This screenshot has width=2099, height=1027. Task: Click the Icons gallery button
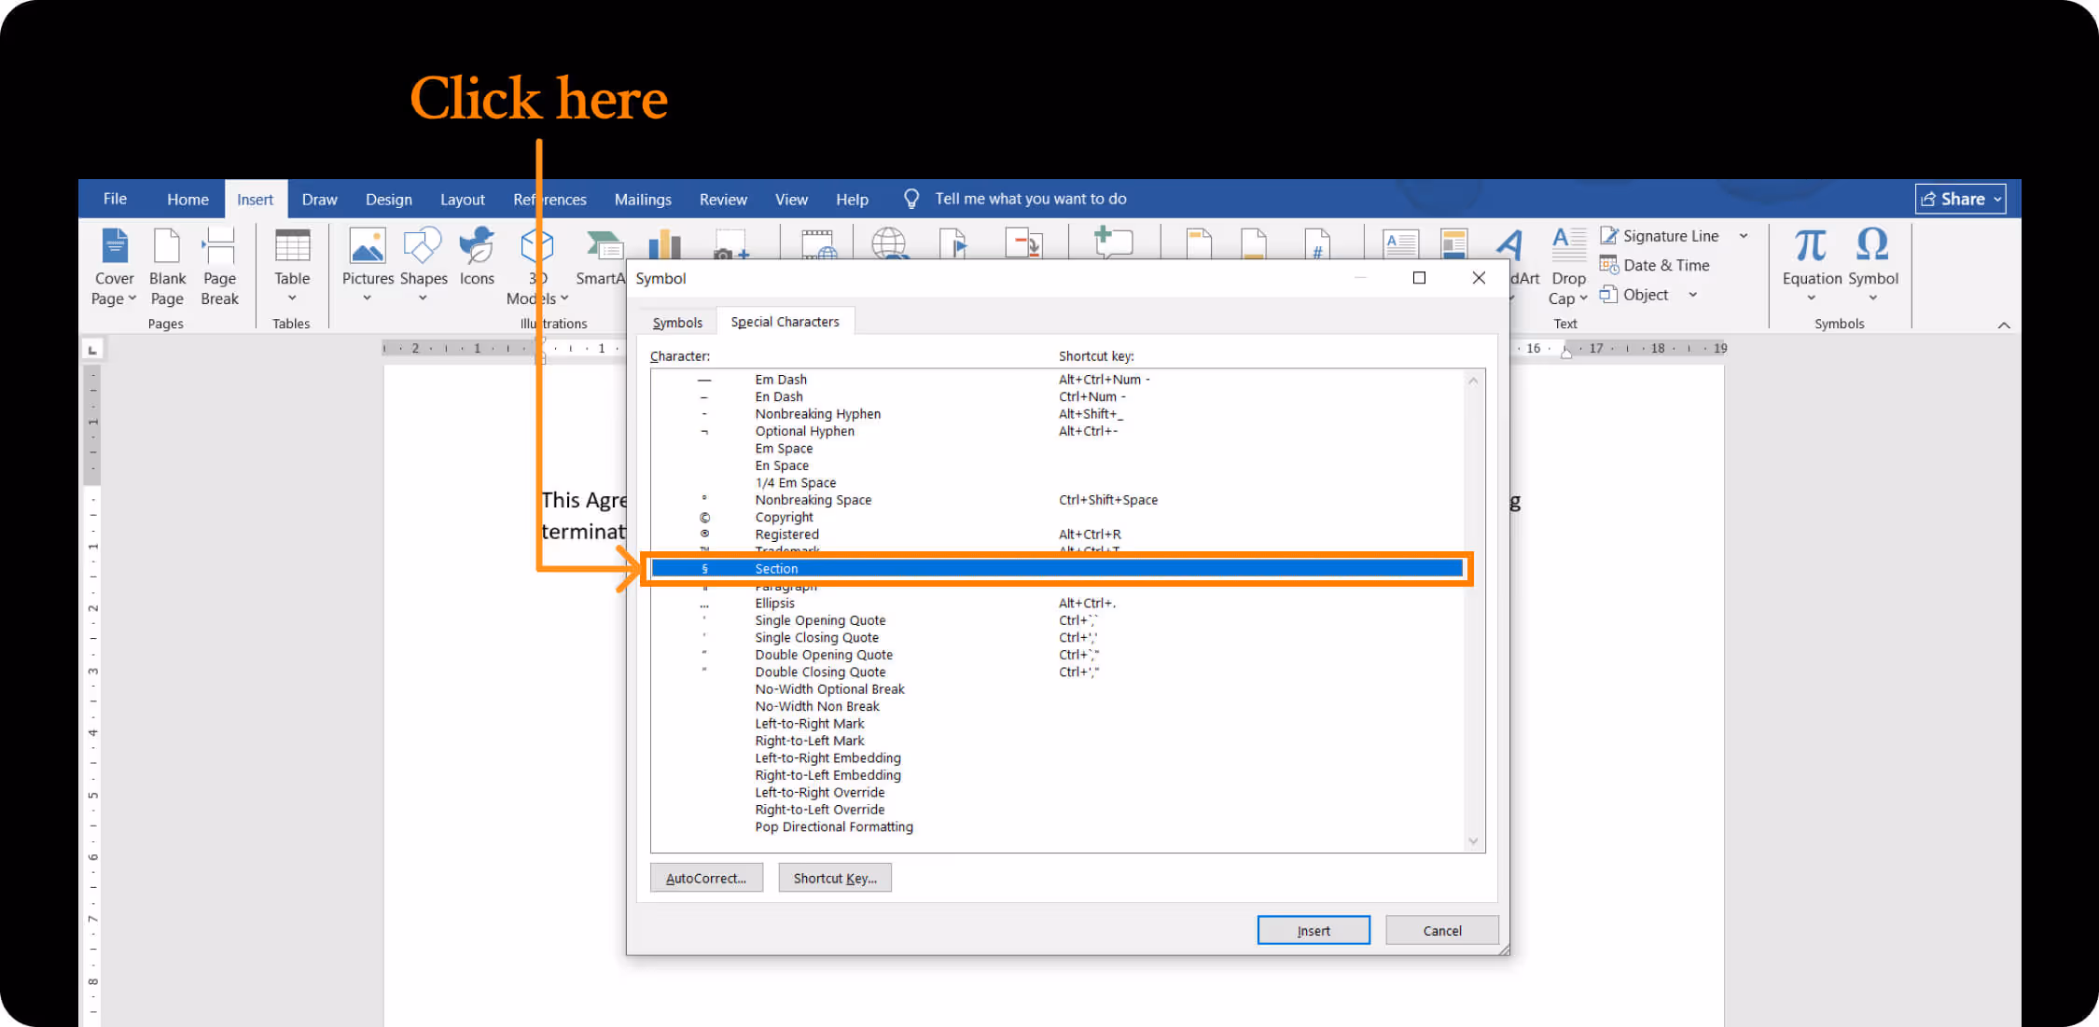pos(477,247)
